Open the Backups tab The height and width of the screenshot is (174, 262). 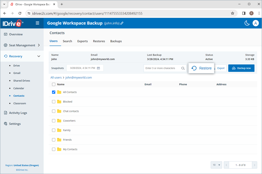point(116,41)
